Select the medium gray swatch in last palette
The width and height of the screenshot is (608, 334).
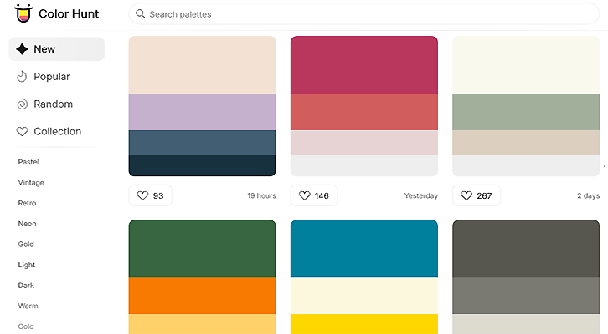526,296
